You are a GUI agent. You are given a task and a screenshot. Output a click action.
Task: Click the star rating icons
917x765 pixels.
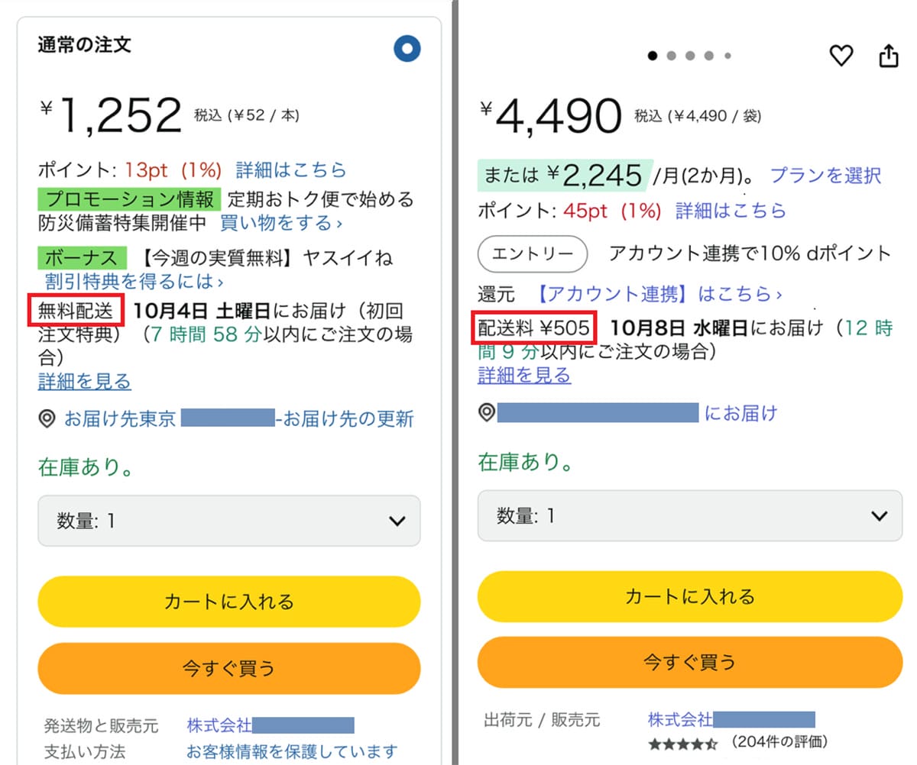pyautogui.click(x=682, y=742)
